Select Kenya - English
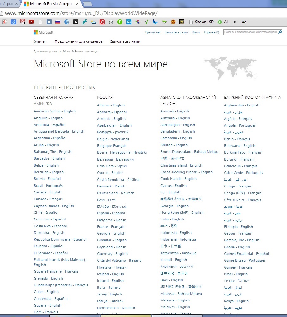The width and height of the screenshot is (287, 317). point(236,301)
